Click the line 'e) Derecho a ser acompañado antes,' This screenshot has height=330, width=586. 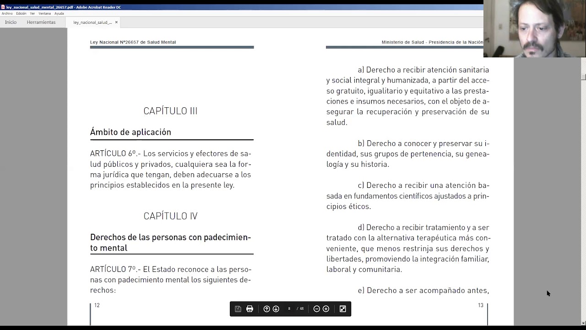click(423, 291)
